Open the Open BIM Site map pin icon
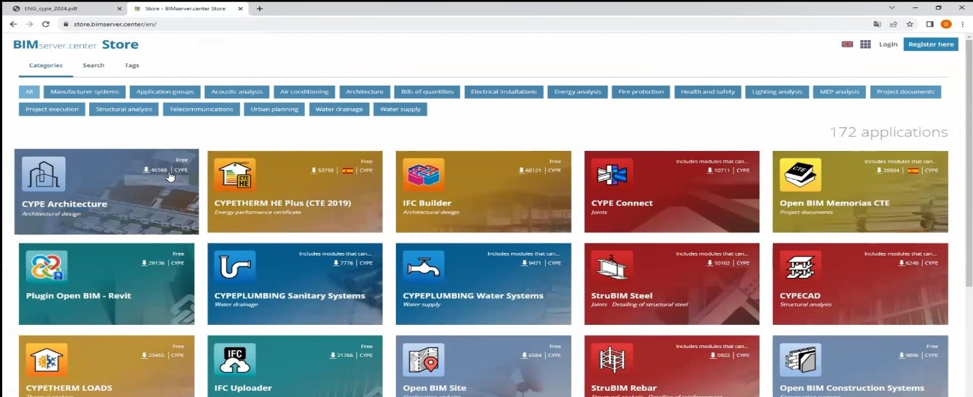Viewport: 973px width, 397px height. click(x=423, y=360)
